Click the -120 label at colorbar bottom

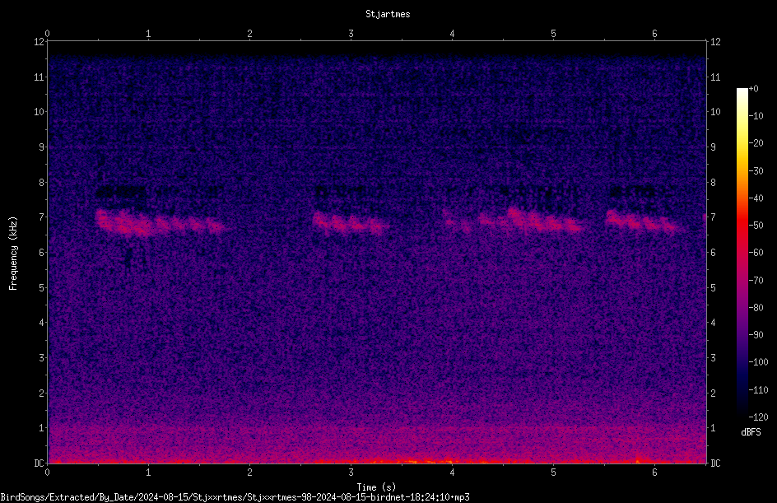[x=758, y=417]
